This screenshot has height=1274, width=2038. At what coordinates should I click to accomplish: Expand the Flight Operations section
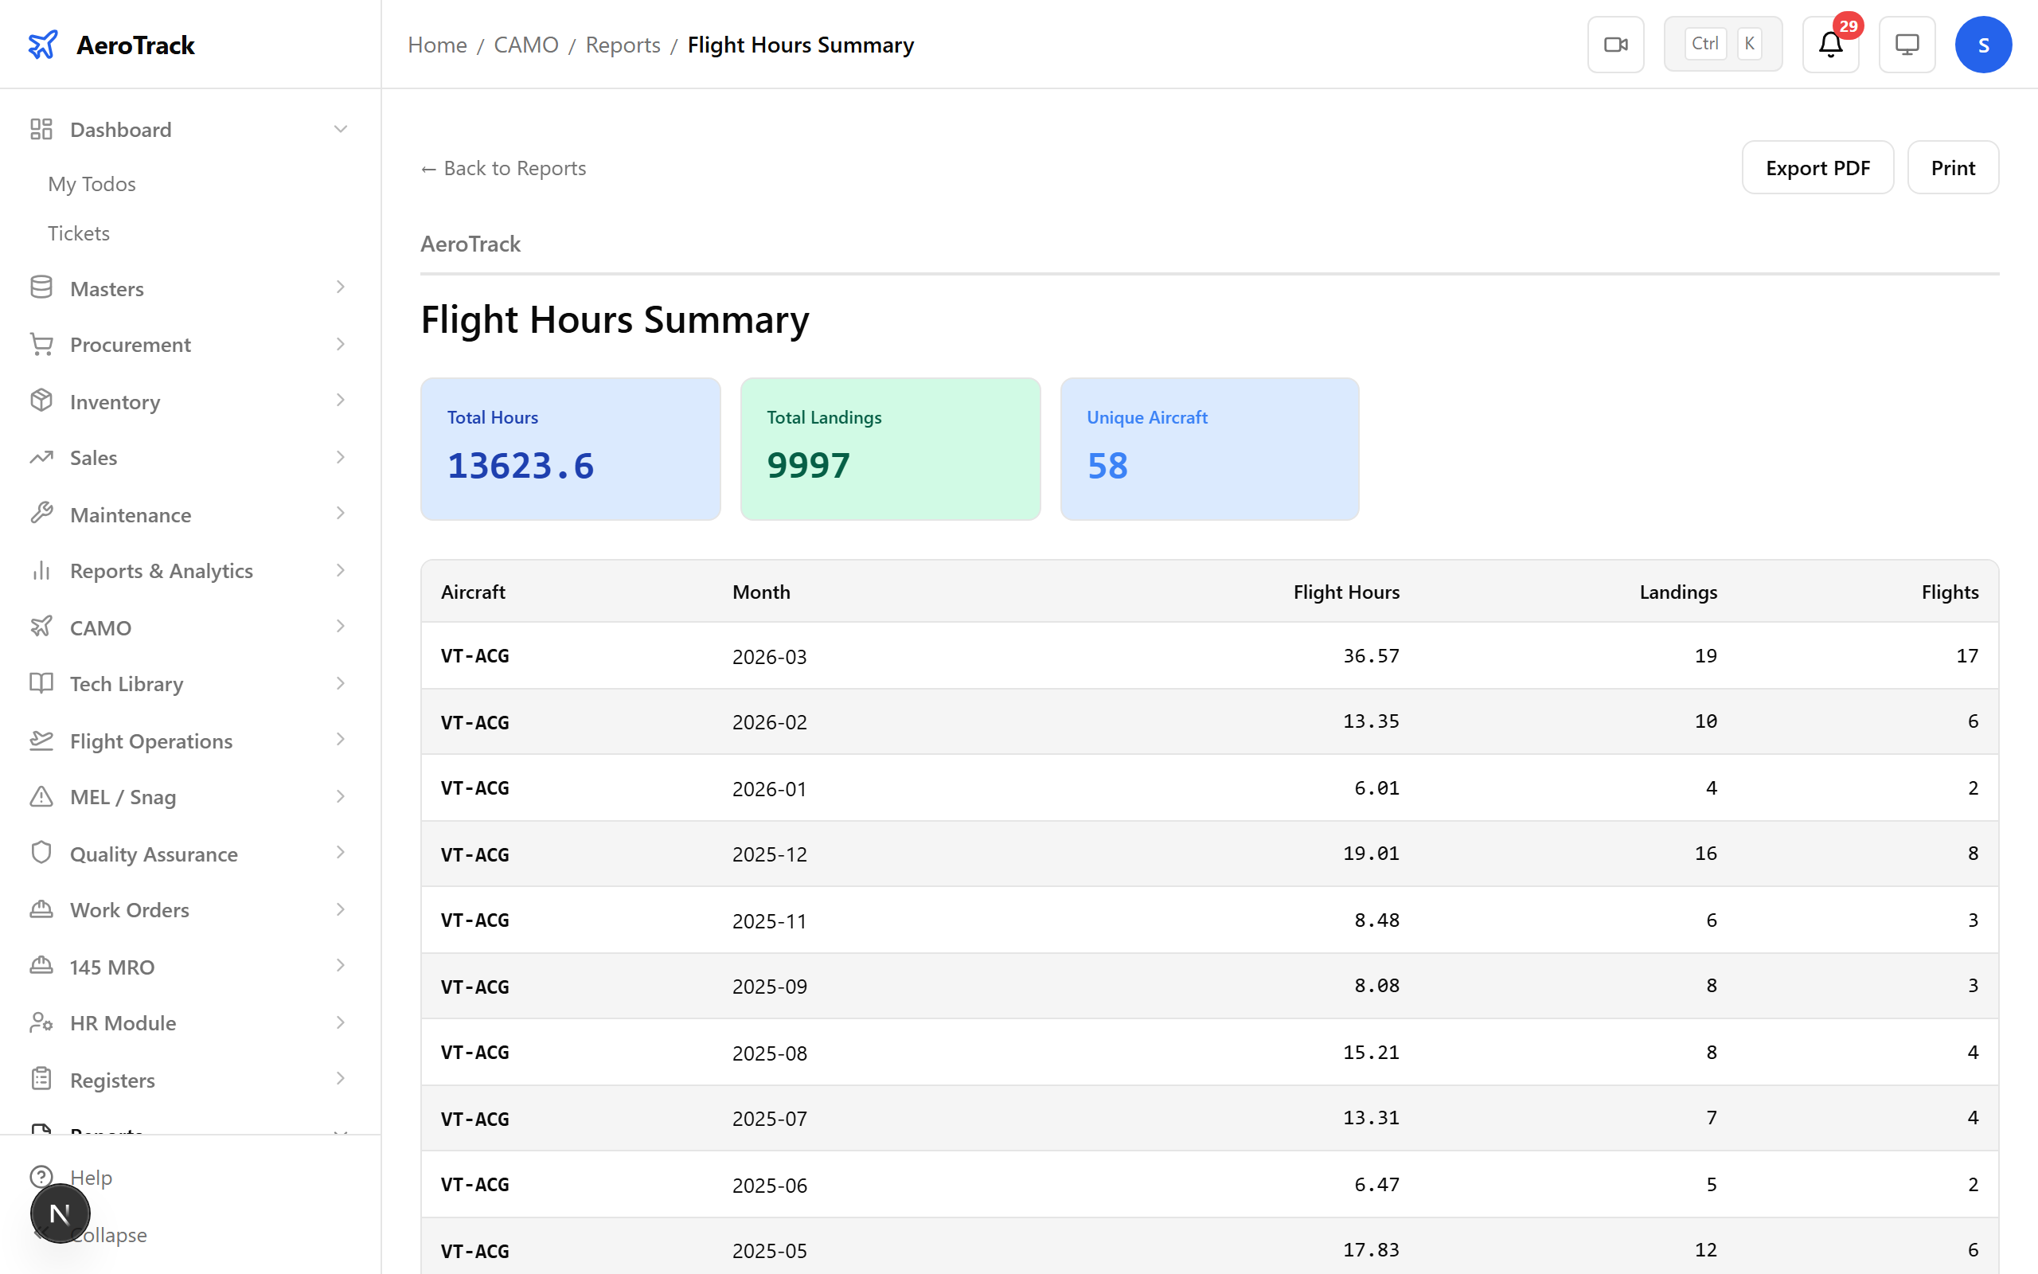(x=340, y=740)
